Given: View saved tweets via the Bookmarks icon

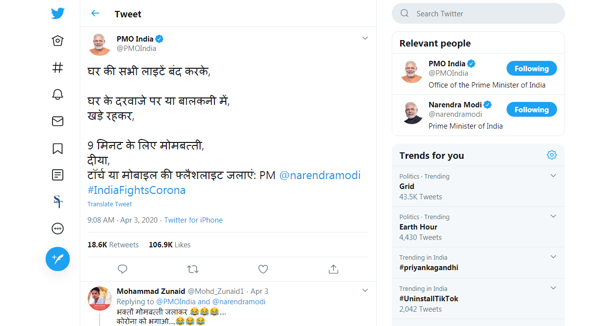Looking at the screenshot, I should coord(57,148).
